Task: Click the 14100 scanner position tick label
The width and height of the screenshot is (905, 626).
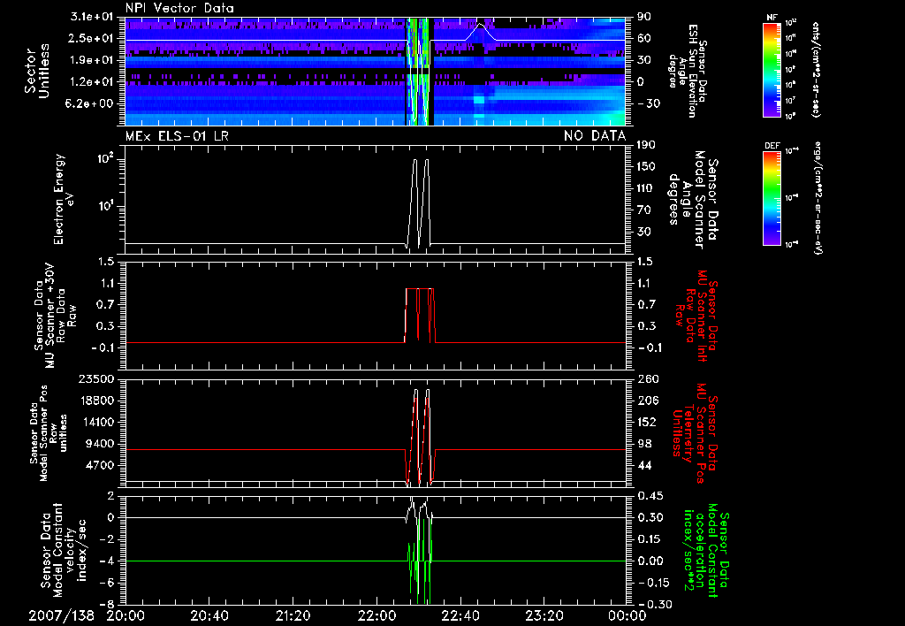Action: [x=95, y=422]
